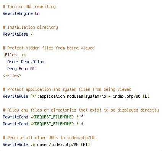
Task: Click 'index.php/$0' in the first RewriteRule
Action: tap(127, 96)
